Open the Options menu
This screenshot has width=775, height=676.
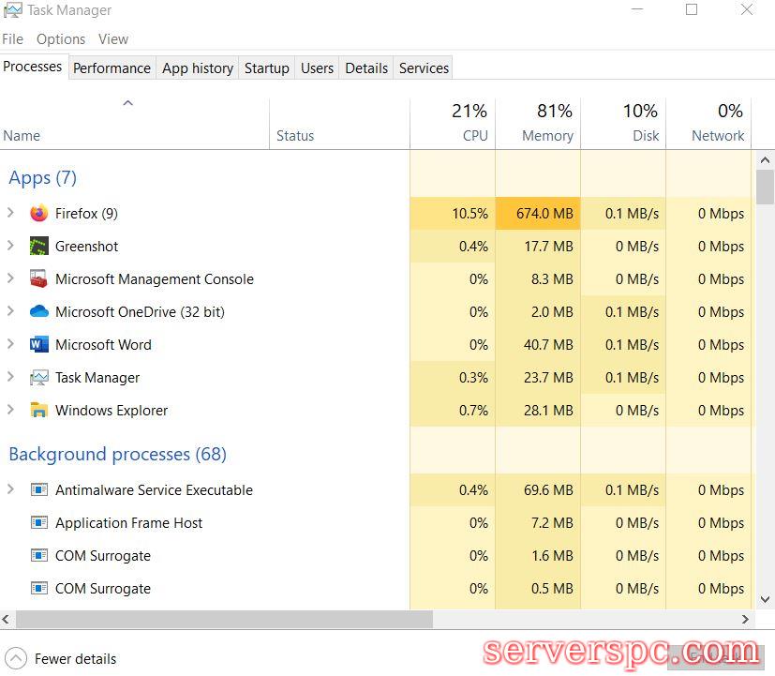[x=61, y=39]
